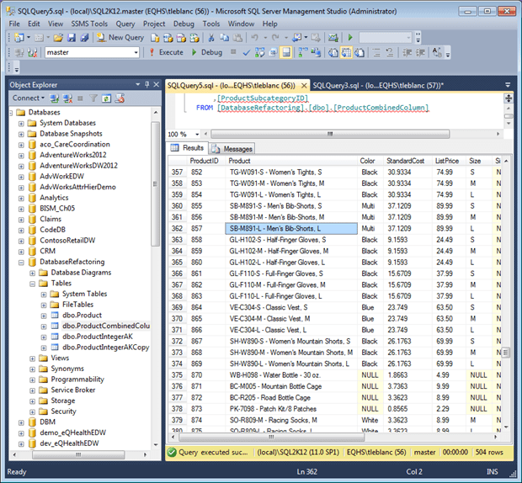Click the Object Explorer refresh icon
The width and height of the screenshot is (522, 483).
tap(106, 98)
